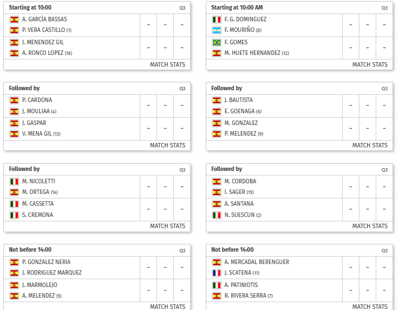
Task: Click Brazil flag beside F. Gomes
Action: click(x=217, y=43)
